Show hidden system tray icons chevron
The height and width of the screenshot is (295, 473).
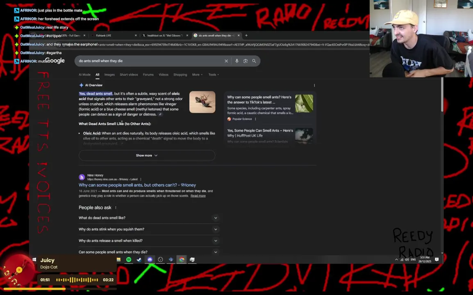click(x=396, y=259)
